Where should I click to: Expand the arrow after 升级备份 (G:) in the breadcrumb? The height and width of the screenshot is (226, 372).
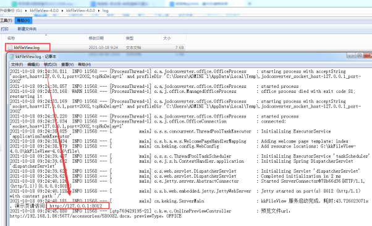pyautogui.click(x=25, y=11)
